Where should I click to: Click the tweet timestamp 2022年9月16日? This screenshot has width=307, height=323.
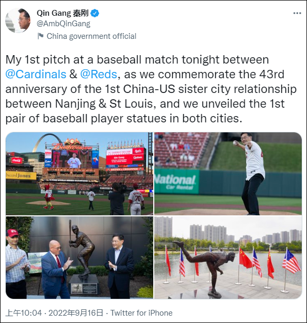point(76,312)
